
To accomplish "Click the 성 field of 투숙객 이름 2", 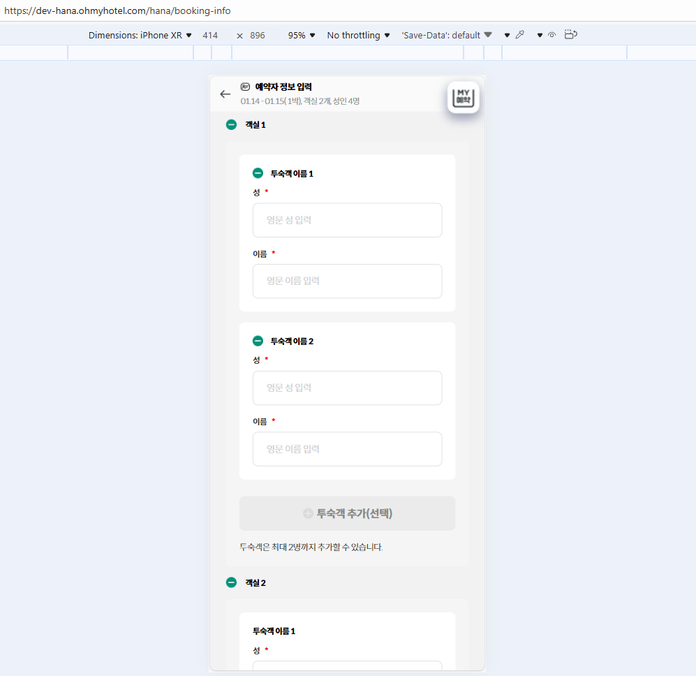I will 347,388.
